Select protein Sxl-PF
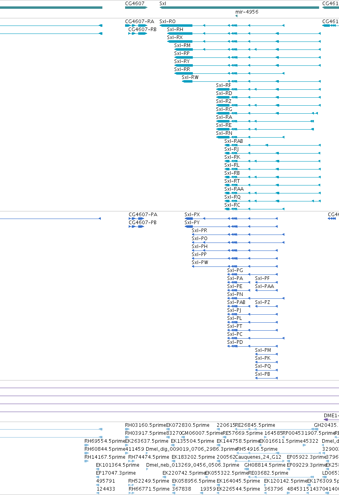This screenshot has width=339, height=495. point(262,278)
